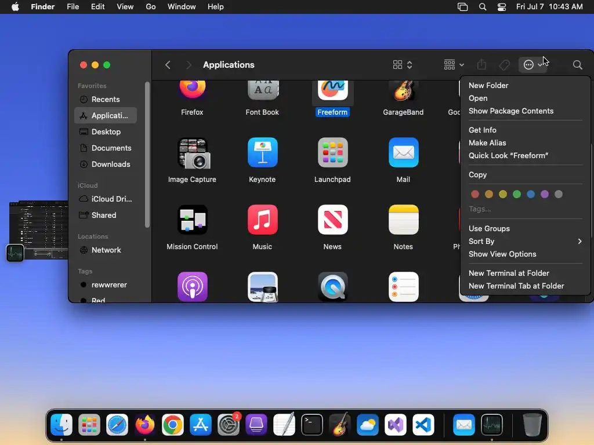Open Control Center in the menu bar
The width and height of the screenshot is (594, 445).
(x=502, y=7)
